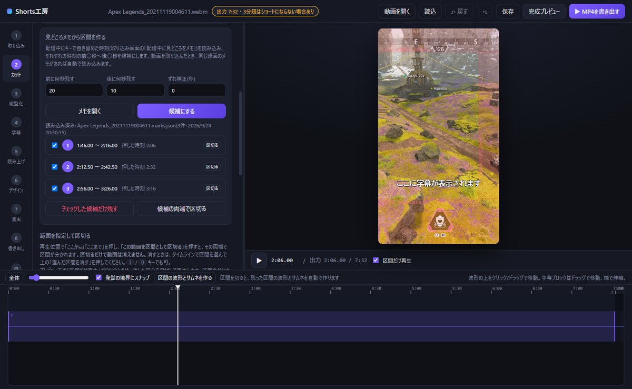This screenshot has width=632, height=389.
Task: Click the 読込 button in the top bar
Action: [x=430, y=11]
